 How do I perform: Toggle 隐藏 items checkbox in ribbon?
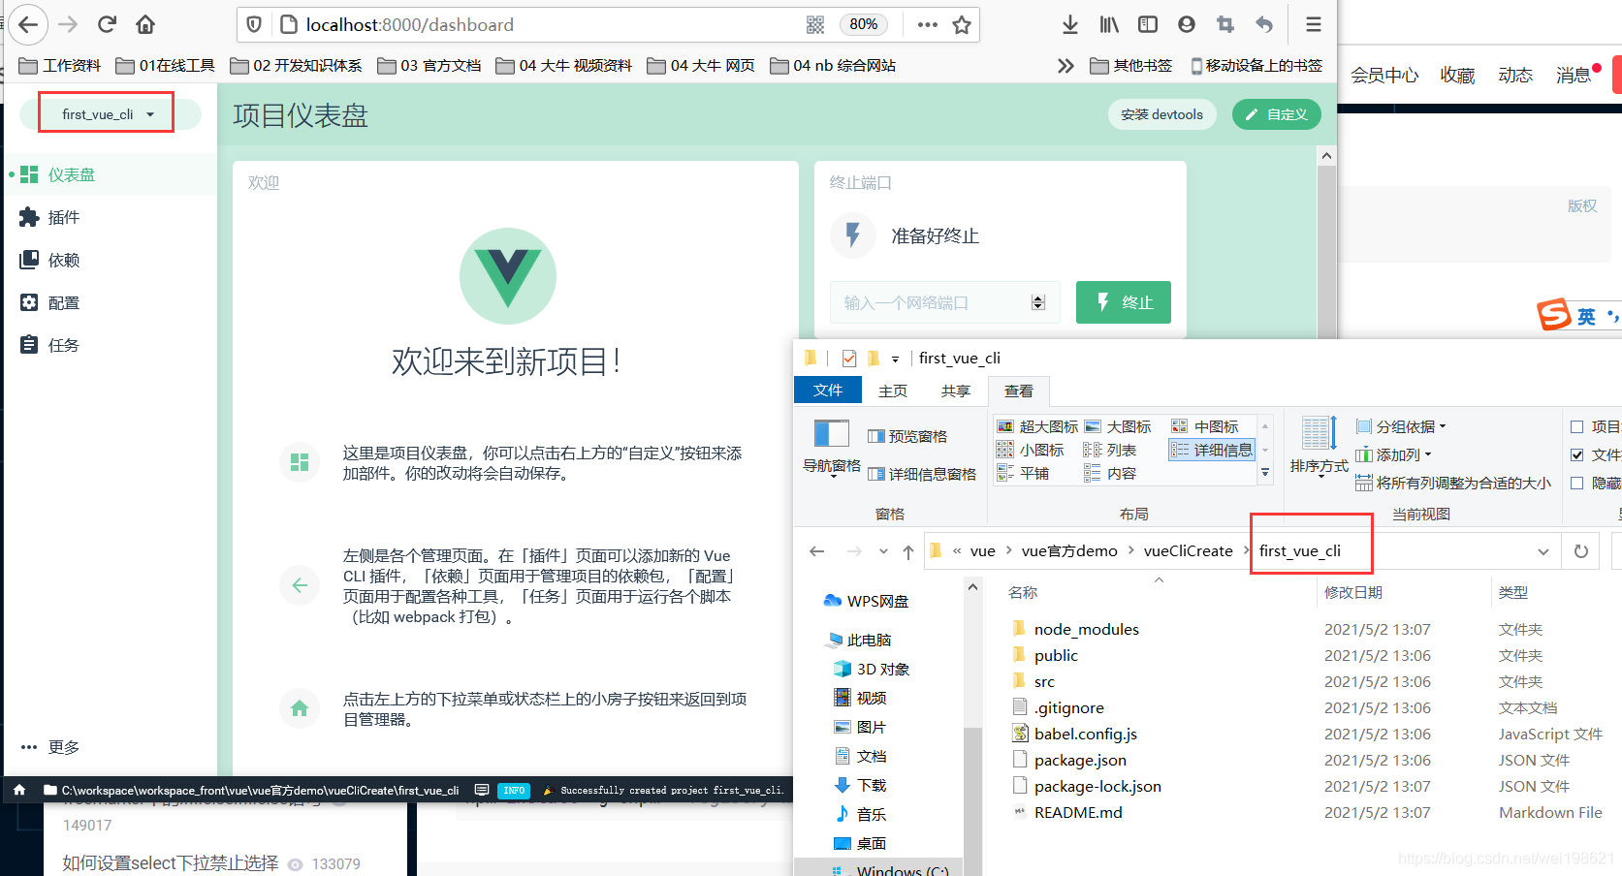tap(1577, 483)
